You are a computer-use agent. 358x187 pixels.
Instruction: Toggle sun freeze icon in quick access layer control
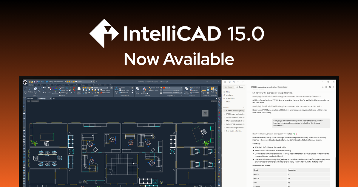70,82
